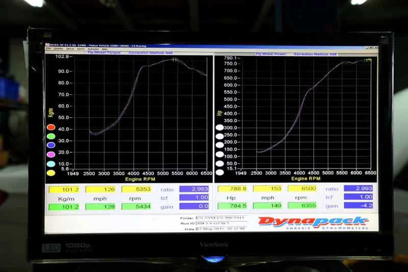
Task: Click the power gain -4.2 box
Action: 358,206
